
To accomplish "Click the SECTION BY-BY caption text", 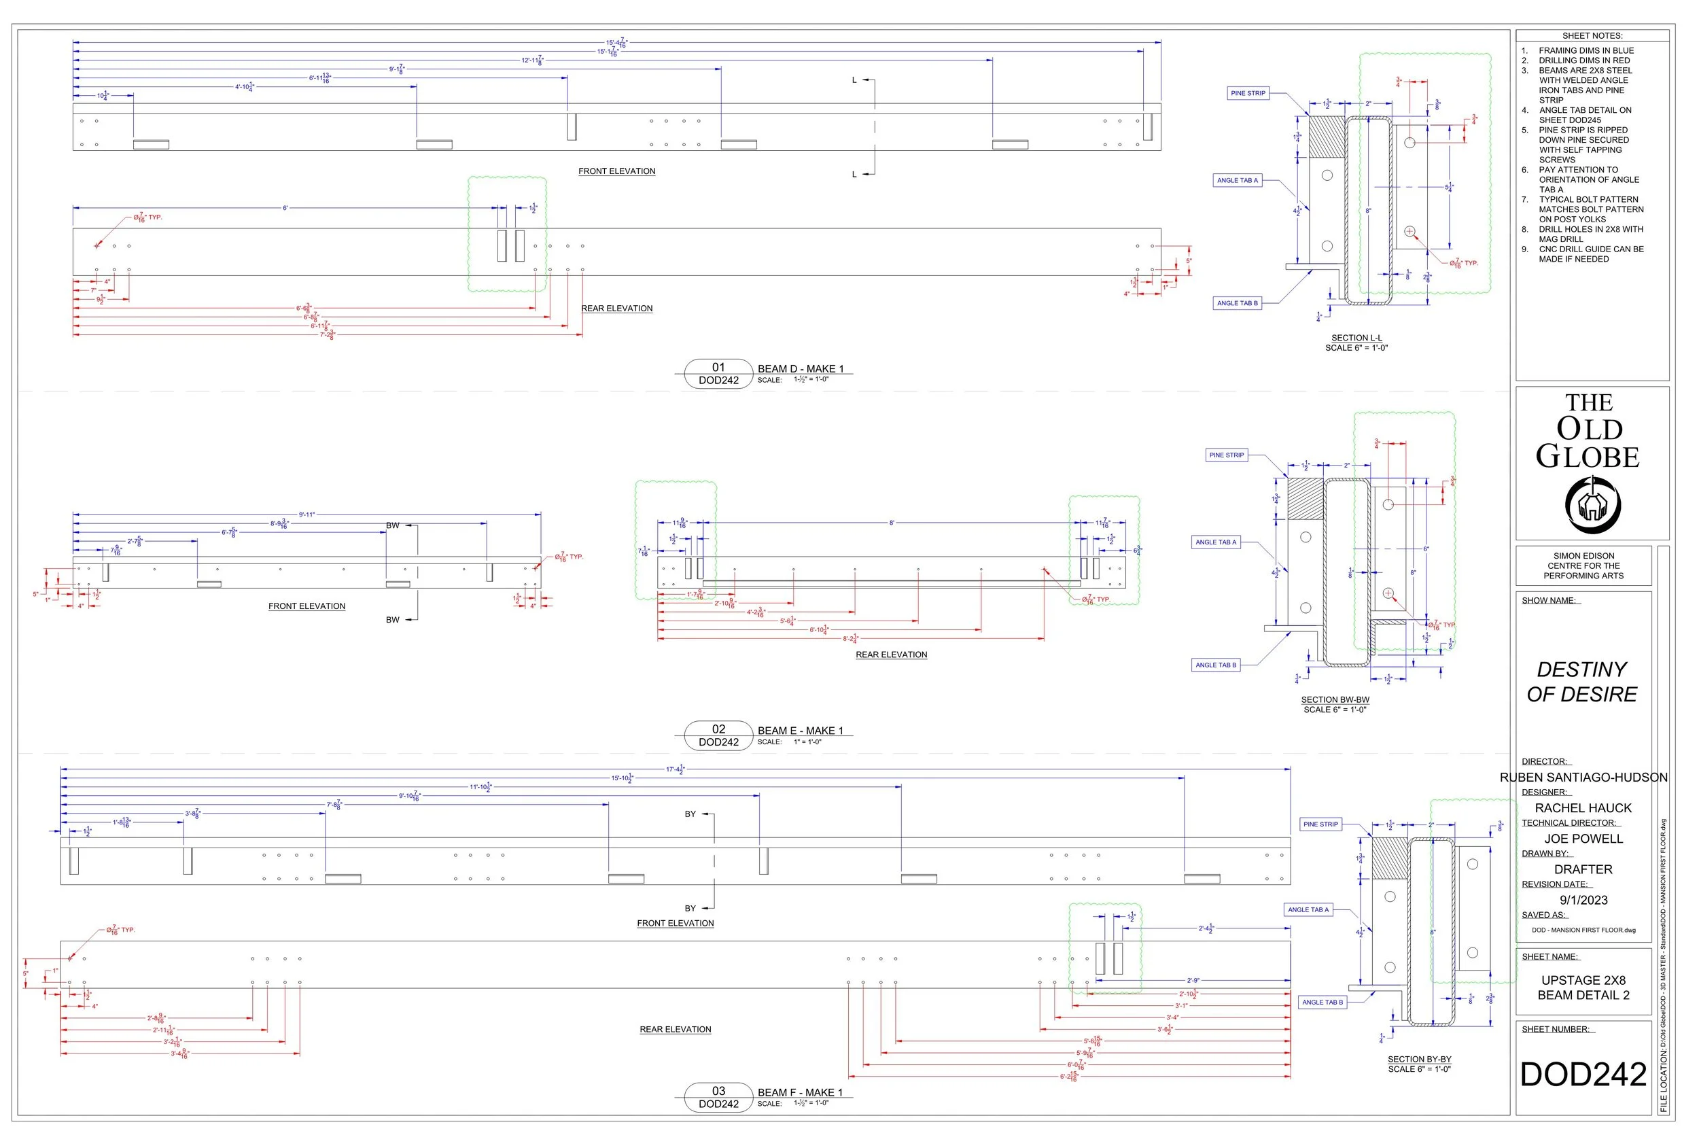I will click(1420, 1060).
